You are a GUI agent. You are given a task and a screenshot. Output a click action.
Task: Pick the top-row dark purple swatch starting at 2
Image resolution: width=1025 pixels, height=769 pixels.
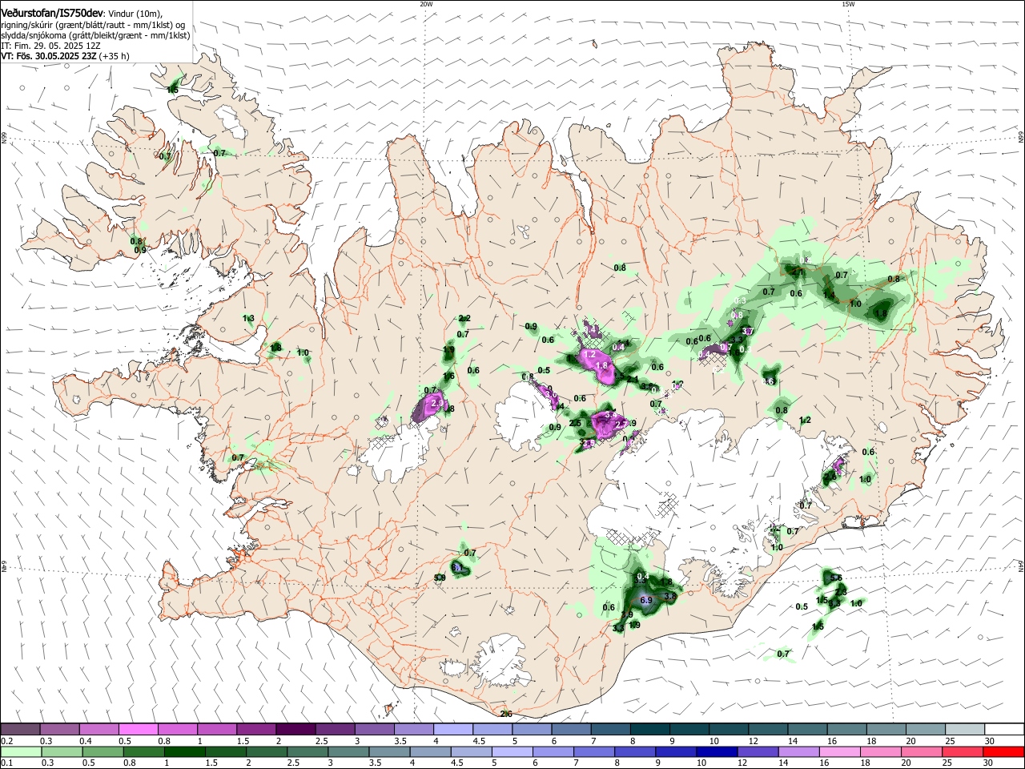tap(295, 729)
